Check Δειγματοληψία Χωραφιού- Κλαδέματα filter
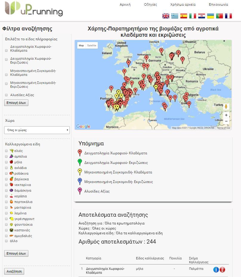Image resolution: width=241 pixels, height=277 pixels. click(x=6, y=50)
